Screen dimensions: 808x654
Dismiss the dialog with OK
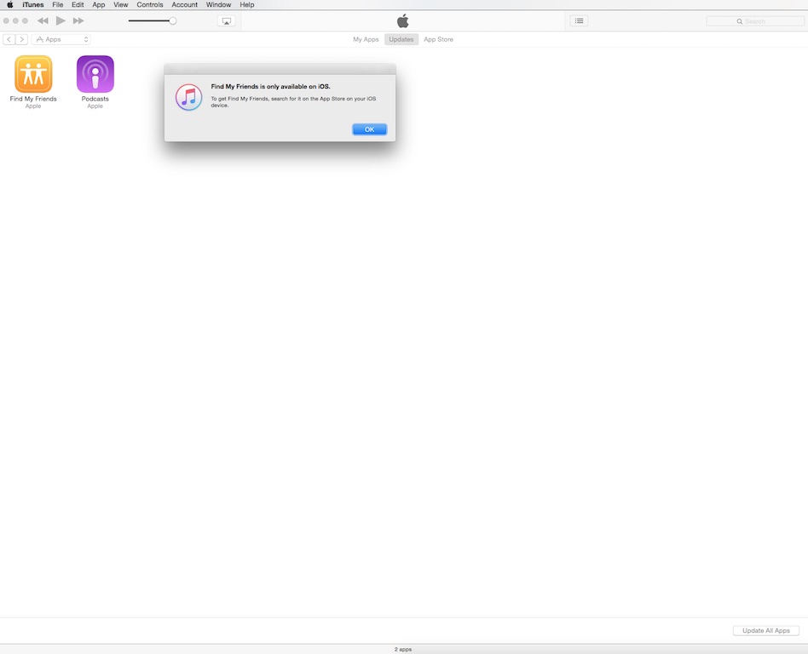pos(369,129)
